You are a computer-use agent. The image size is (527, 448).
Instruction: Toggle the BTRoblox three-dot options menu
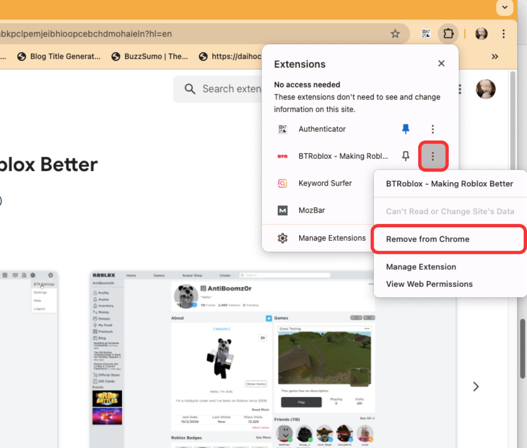point(433,156)
